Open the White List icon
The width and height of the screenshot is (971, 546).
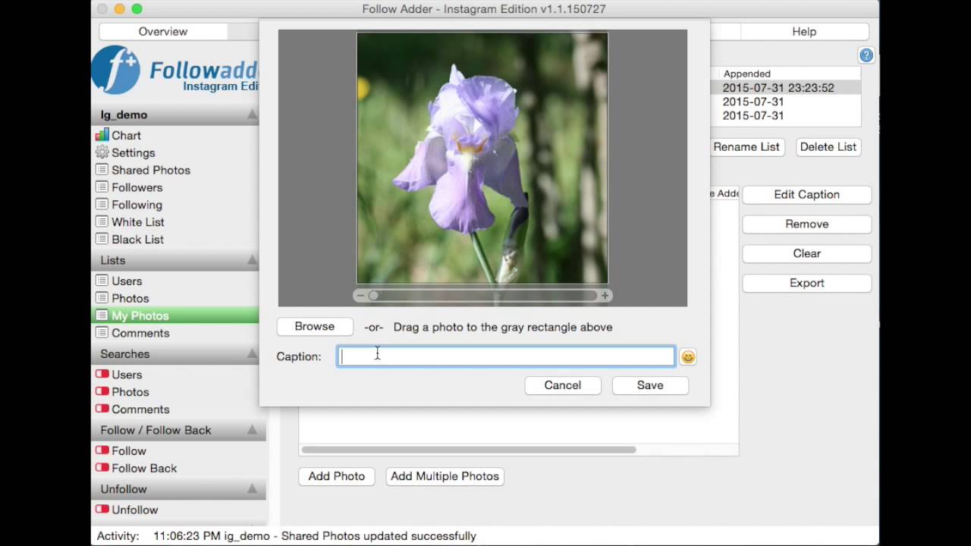(x=102, y=222)
